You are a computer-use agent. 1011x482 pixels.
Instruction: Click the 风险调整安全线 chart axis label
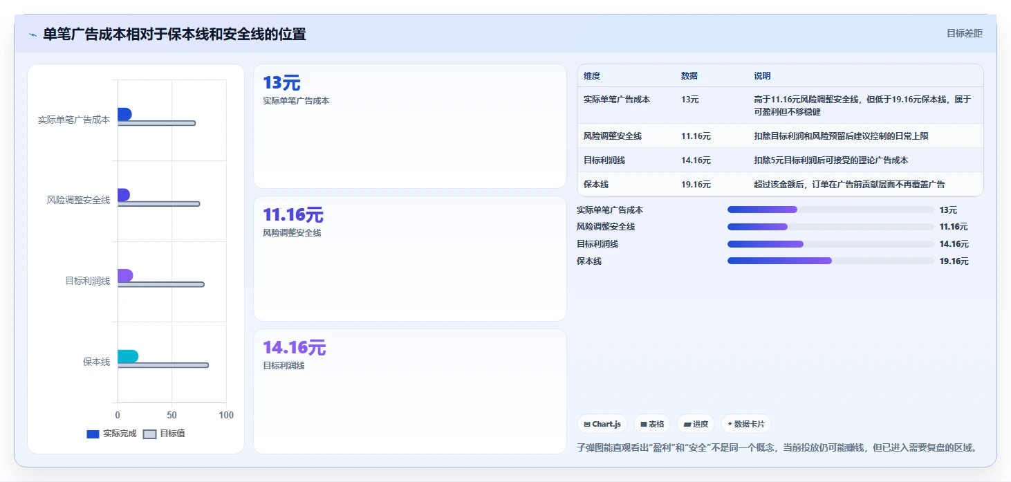[79, 200]
